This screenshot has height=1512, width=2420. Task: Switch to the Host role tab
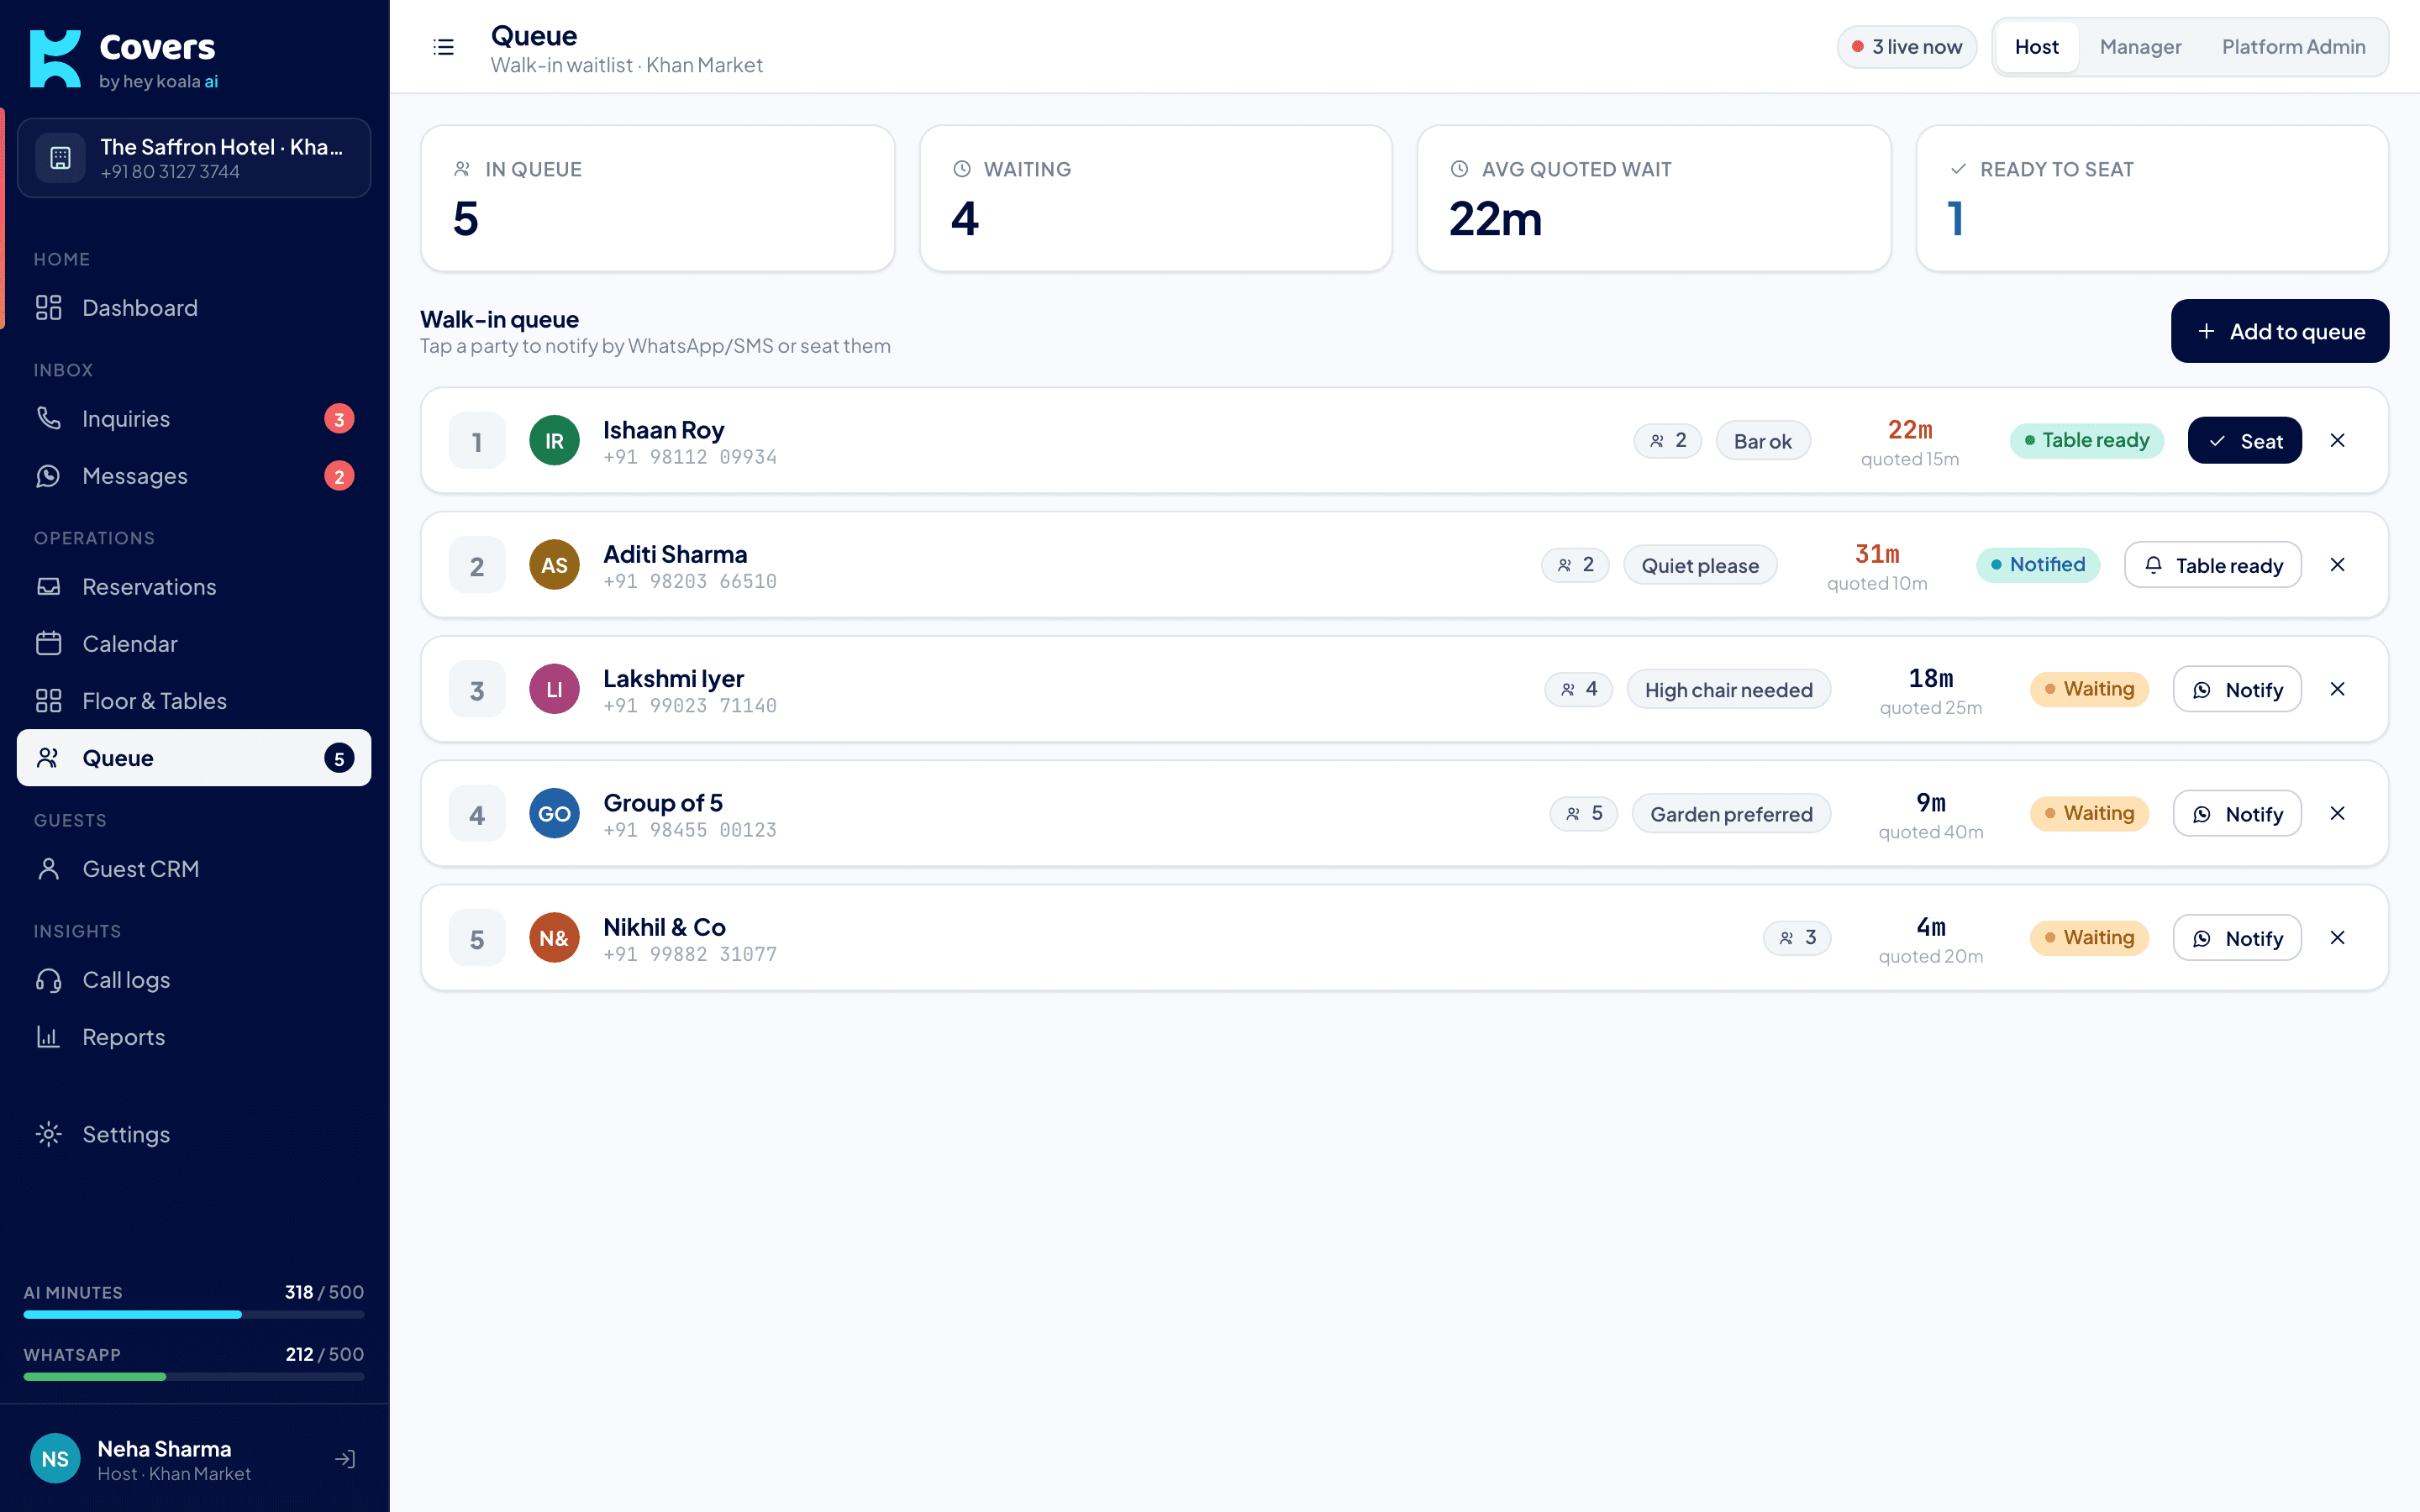(x=2036, y=47)
